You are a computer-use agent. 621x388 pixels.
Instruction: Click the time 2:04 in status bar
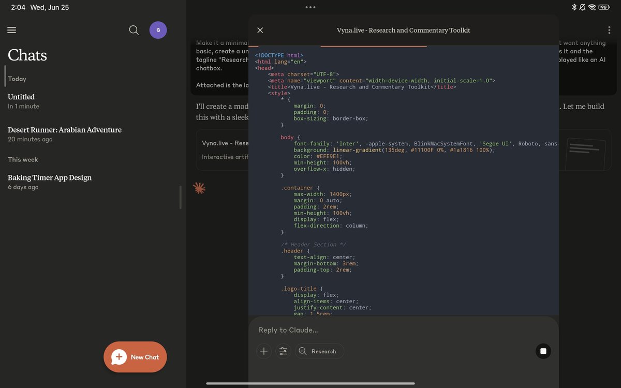click(18, 7)
